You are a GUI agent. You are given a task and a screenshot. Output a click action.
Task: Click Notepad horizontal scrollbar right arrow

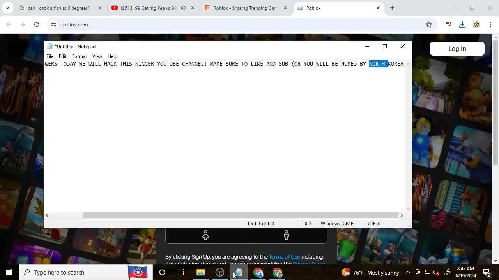(x=402, y=215)
